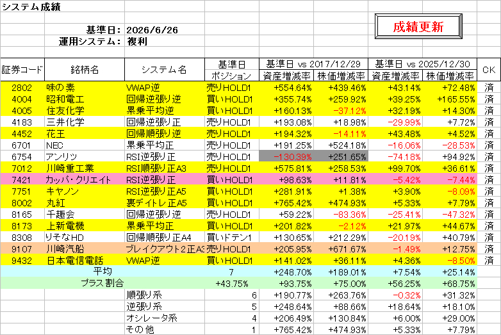Select the 済 check cell for 9432 row
Viewport: 501px width, 335px height.
[x=489, y=260]
